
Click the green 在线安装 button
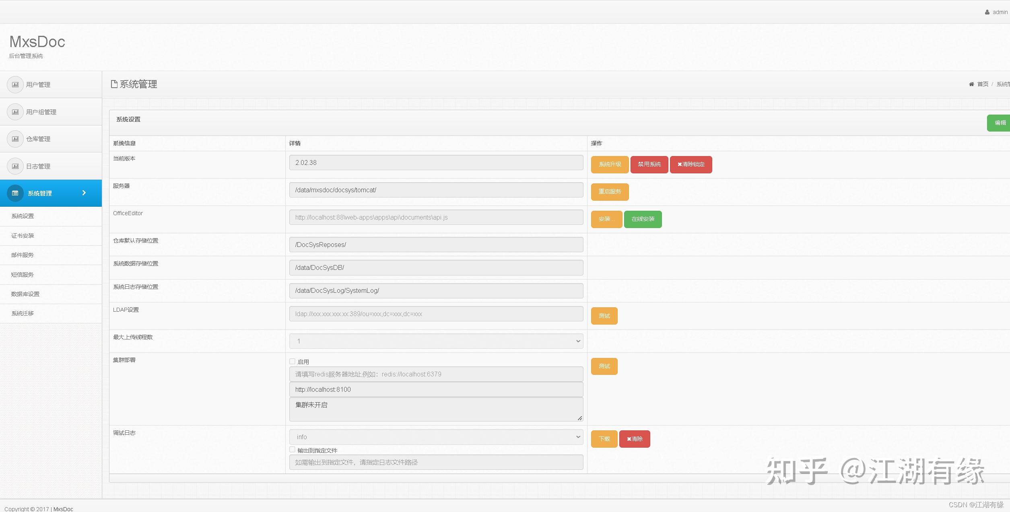[643, 219]
